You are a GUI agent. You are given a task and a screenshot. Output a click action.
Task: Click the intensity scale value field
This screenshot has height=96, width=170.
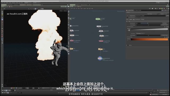[138, 23]
